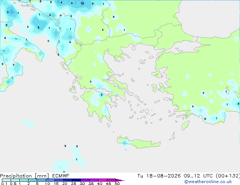Click the '3' value over the Peloponnese
The image size is (240, 185).
[x=101, y=95]
